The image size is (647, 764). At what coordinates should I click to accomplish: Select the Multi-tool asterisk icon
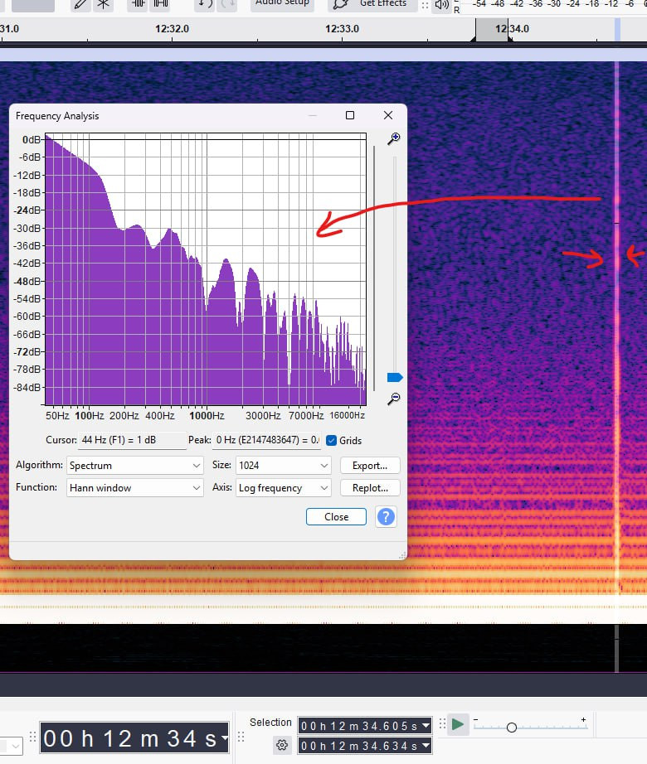(103, 4)
